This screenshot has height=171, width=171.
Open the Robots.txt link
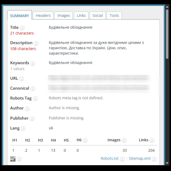click(x=110, y=158)
